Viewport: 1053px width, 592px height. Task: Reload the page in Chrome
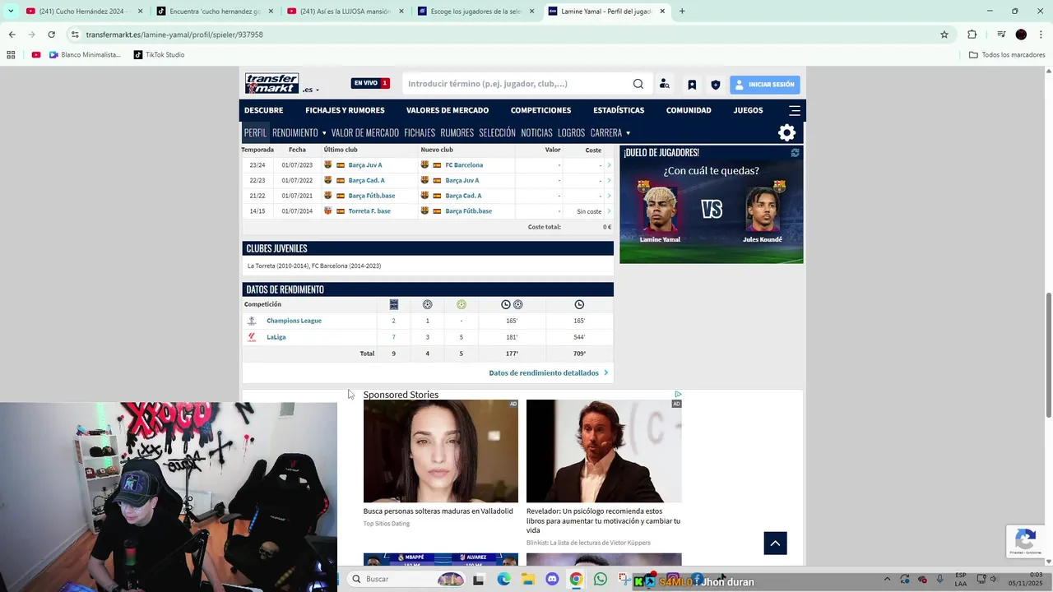pos(51,35)
